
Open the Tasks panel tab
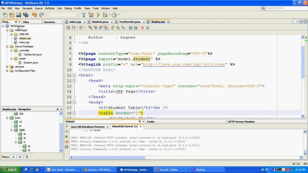[151, 122]
